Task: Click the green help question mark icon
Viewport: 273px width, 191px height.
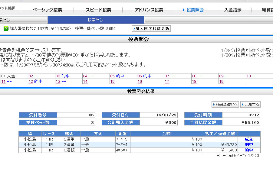Action: [x=6, y=28]
